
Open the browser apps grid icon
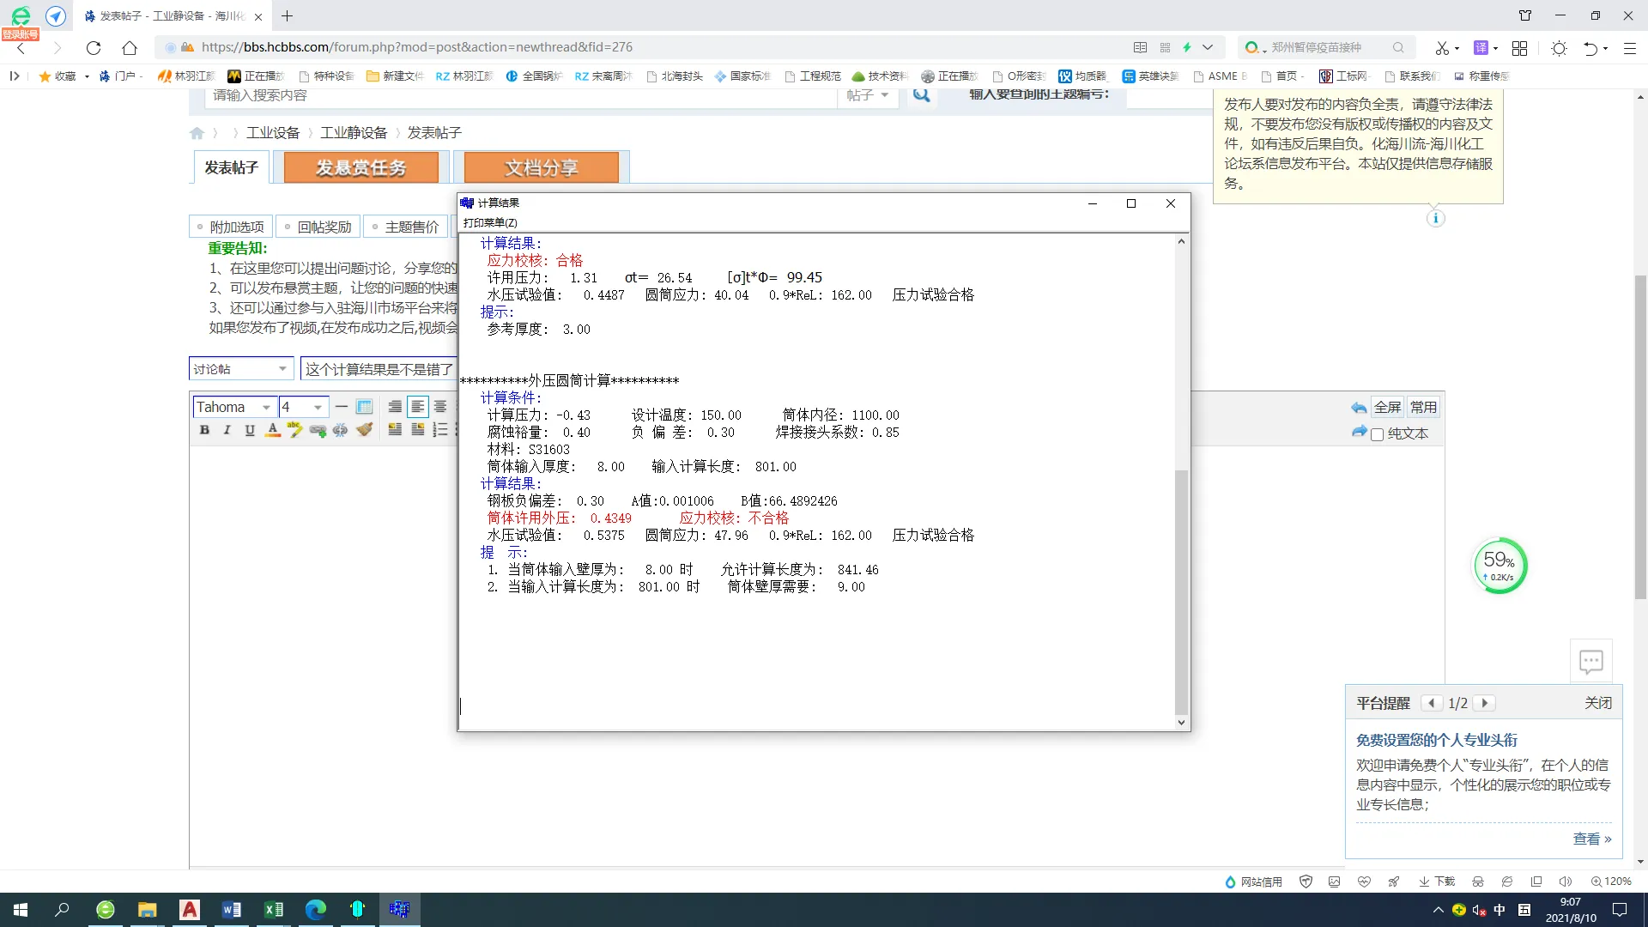click(x=1519, y=48)
